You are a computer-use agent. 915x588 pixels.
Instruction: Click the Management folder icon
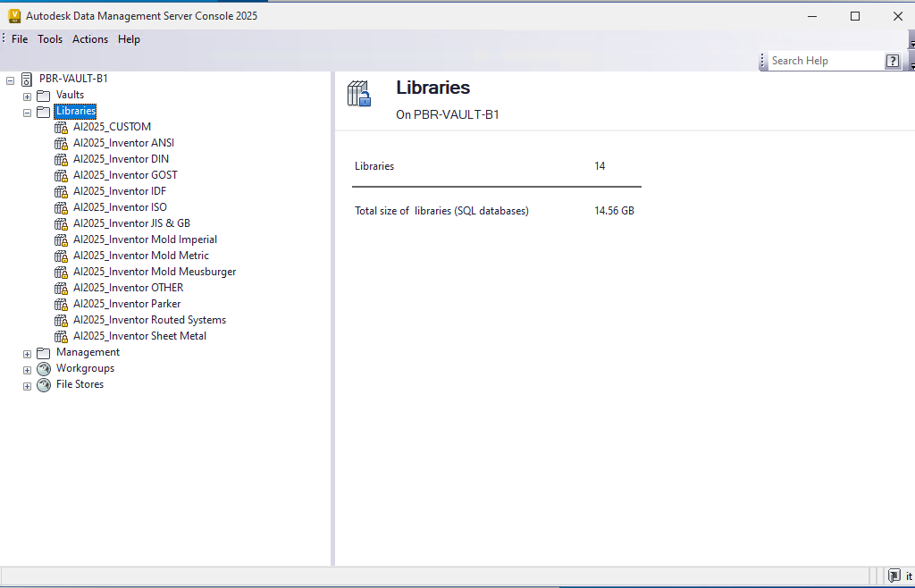point(43,353)
